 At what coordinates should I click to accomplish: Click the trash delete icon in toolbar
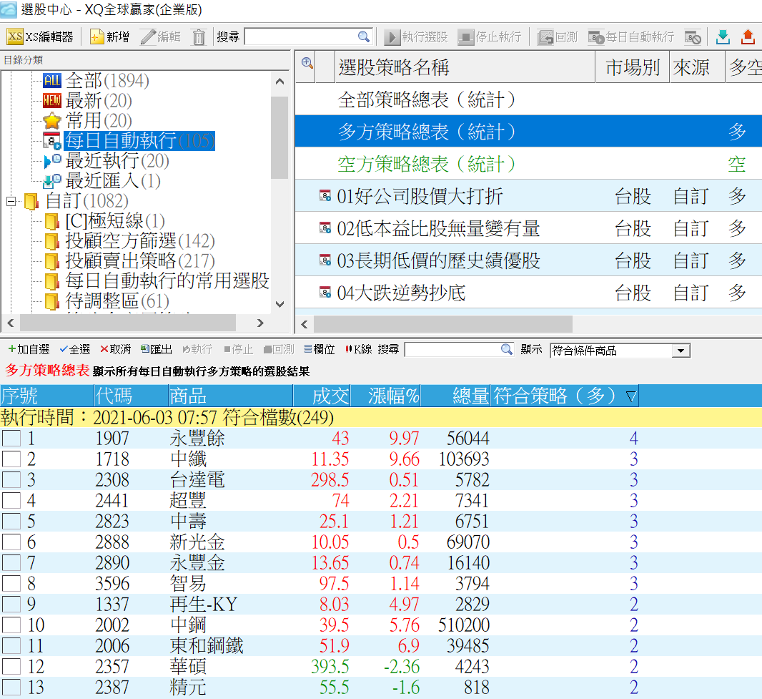(x=199, y=36)
